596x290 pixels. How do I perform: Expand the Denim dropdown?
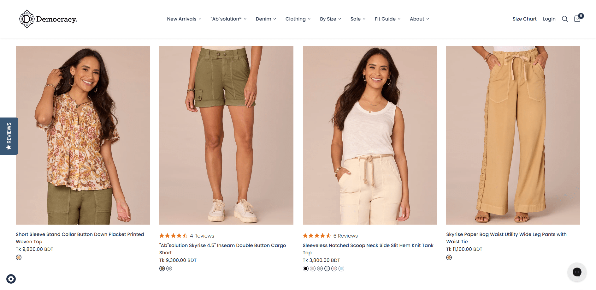266,19
